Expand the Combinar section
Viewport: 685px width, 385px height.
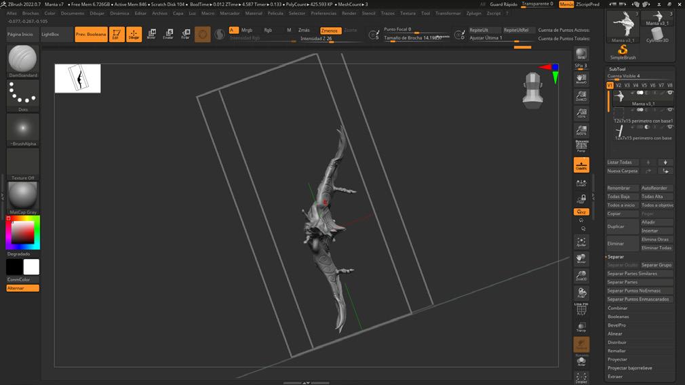pos(617,308)
